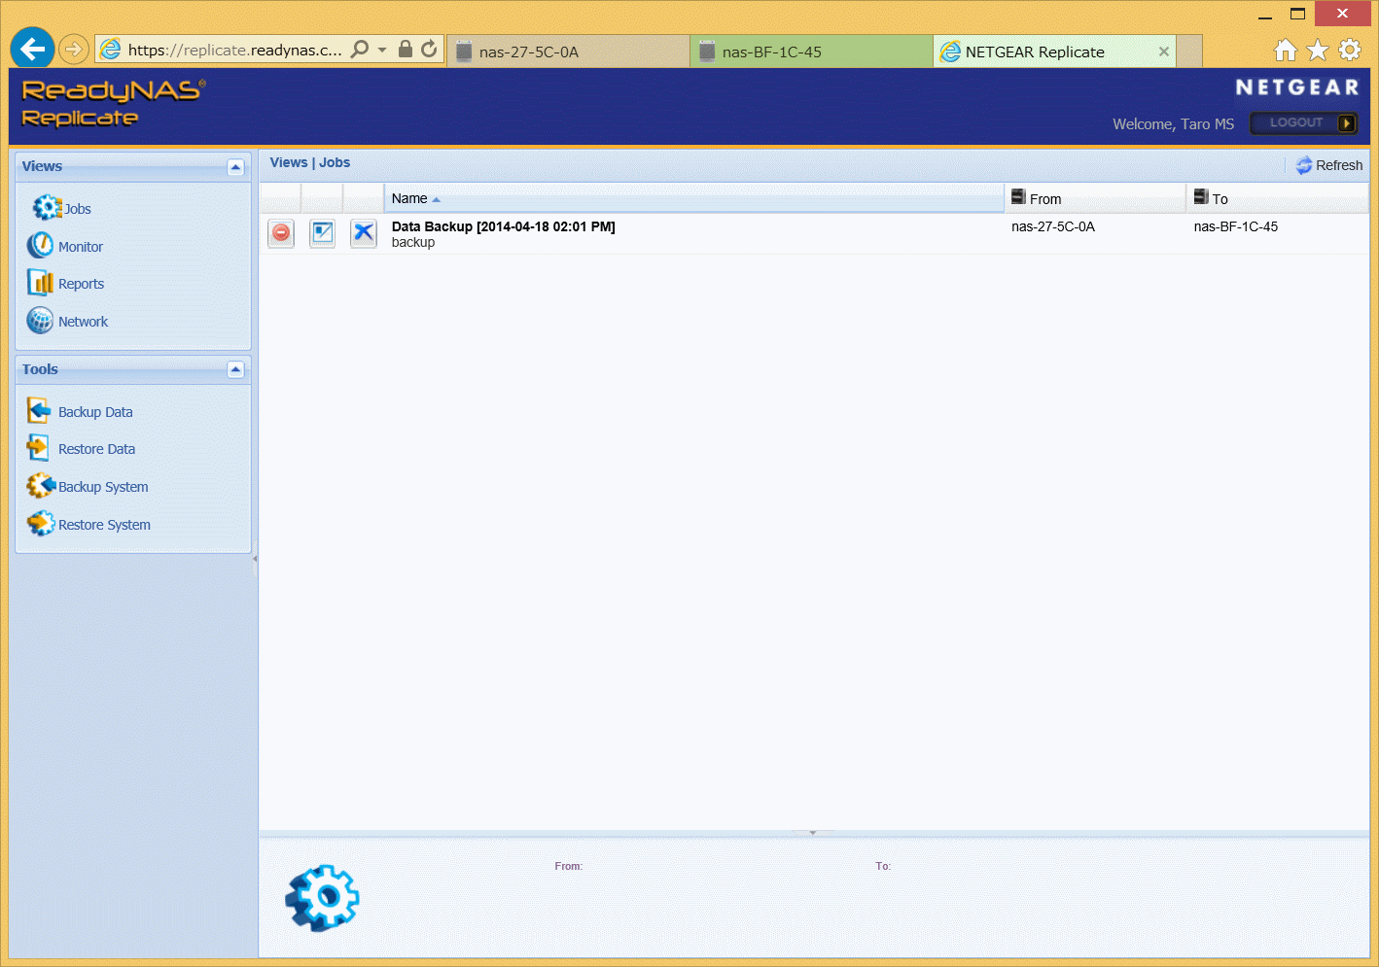Image resolution: width=1379 pixels, height=967 pixels.
Task: Start the Backup System tool
Action: [x=103, y=487]
